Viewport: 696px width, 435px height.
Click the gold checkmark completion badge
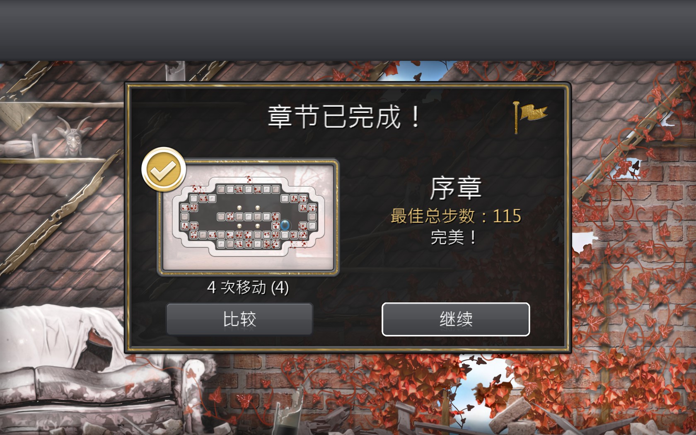(164, 169)
